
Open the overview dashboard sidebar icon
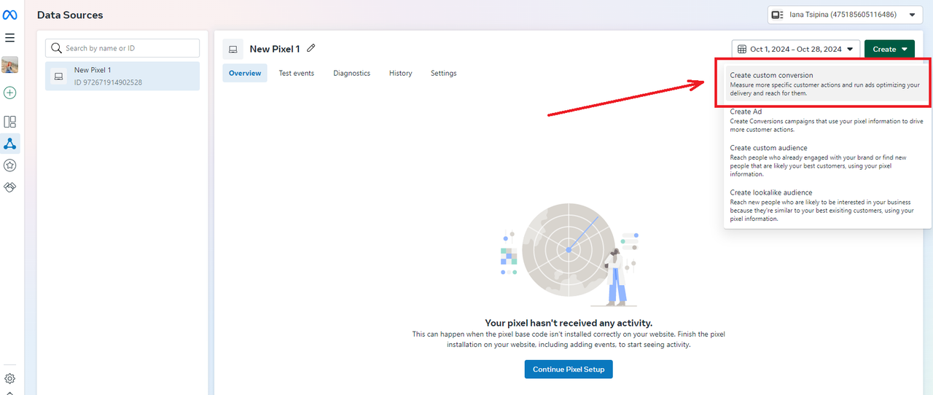[10, 122]
